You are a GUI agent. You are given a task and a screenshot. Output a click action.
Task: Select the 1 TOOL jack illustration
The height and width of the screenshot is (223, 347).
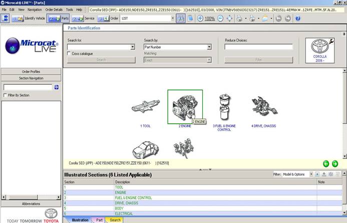145,107
